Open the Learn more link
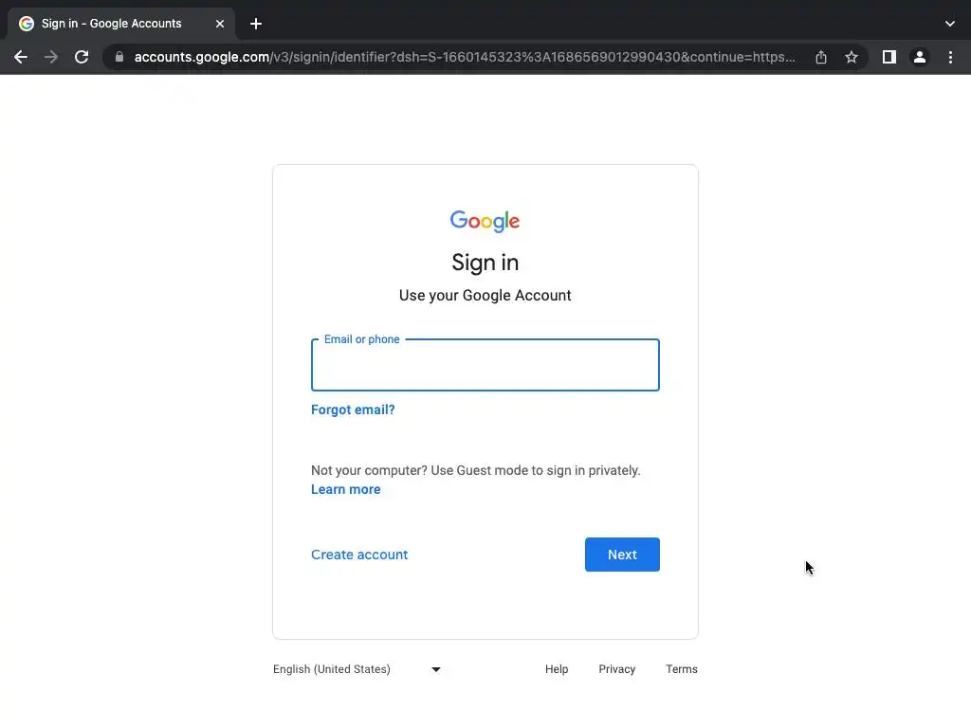The height and width of the screenshot is (728, 971). click(345, 489)
